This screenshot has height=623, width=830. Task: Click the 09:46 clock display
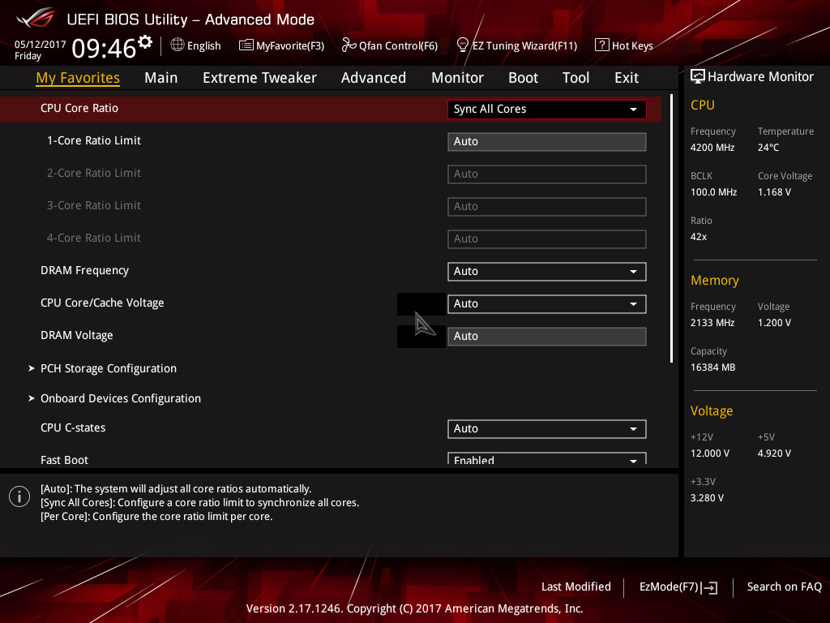tap(104, 48)
